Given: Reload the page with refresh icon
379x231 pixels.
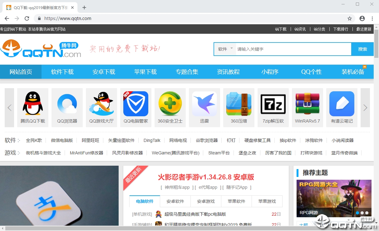Looking at the screenshot, I should point(27,18).
